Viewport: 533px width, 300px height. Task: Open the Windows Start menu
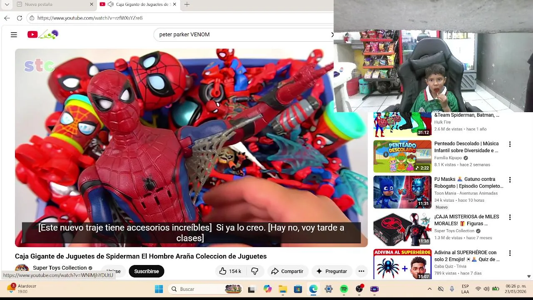[x=159, y=289]
